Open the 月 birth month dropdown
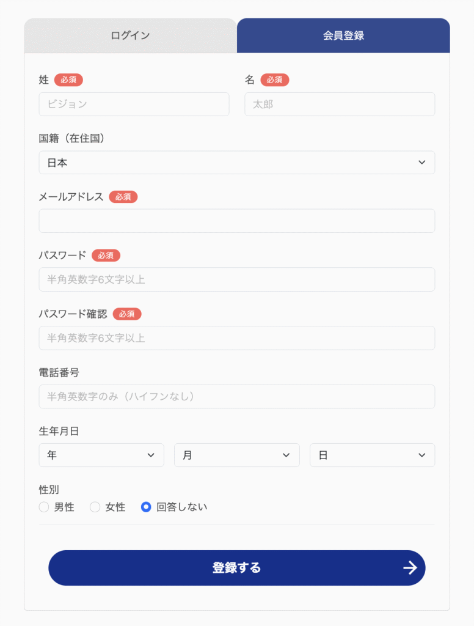Viewport: 474px width, 626px height. (x=236, y=455)
